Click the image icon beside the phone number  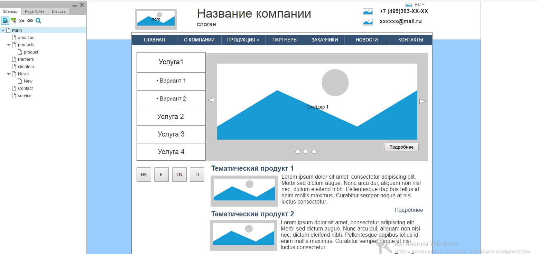tap(368, 12)
